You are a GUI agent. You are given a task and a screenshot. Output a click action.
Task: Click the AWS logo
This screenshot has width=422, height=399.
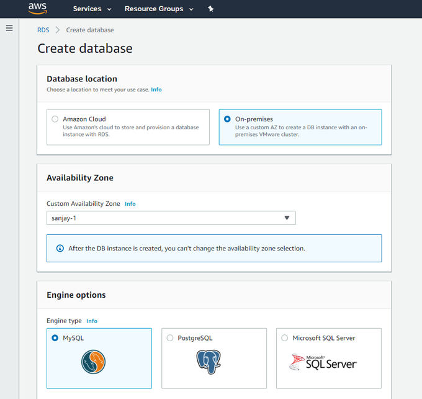[38, 8]
